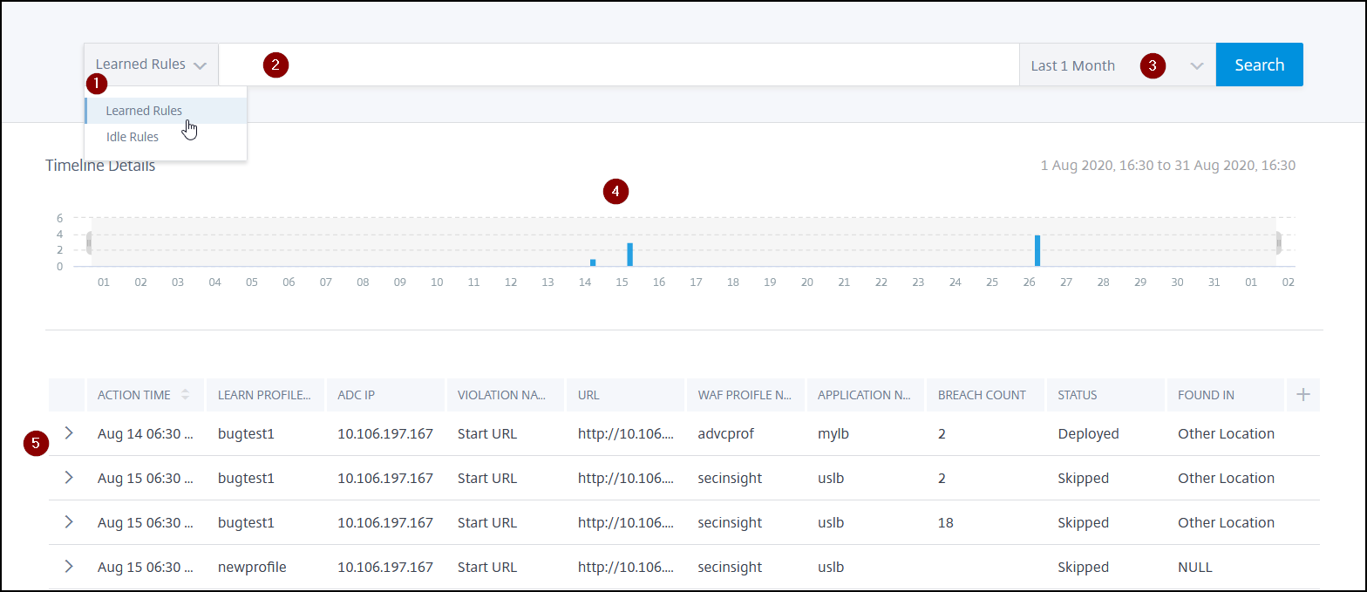Image resolution: width=1367 pixels, height=592 pixels.
Task: Click the NULL Found In cell
Action: click(1195, 567)
